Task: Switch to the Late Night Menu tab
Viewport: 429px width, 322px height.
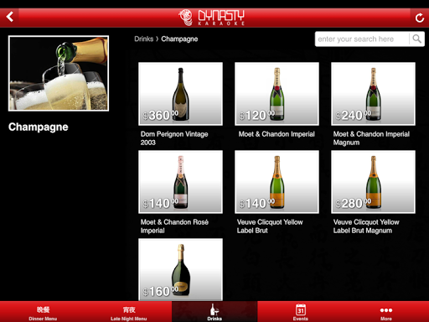Action: (129, 312)
